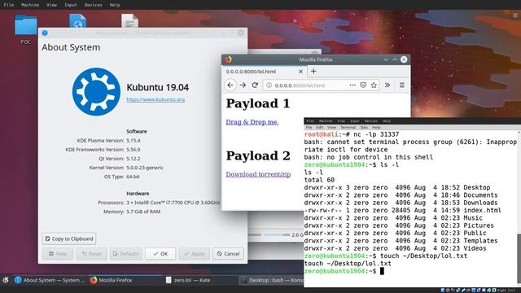Reload the page in Firefox
The width and height of the screenshot is (521, 293).
[x=255, y=85]
